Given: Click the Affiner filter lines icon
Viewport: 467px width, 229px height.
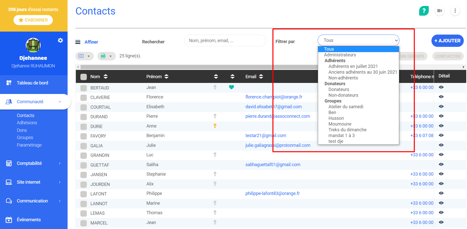Looking at the screenshot, I should click(x=78, y=42).
